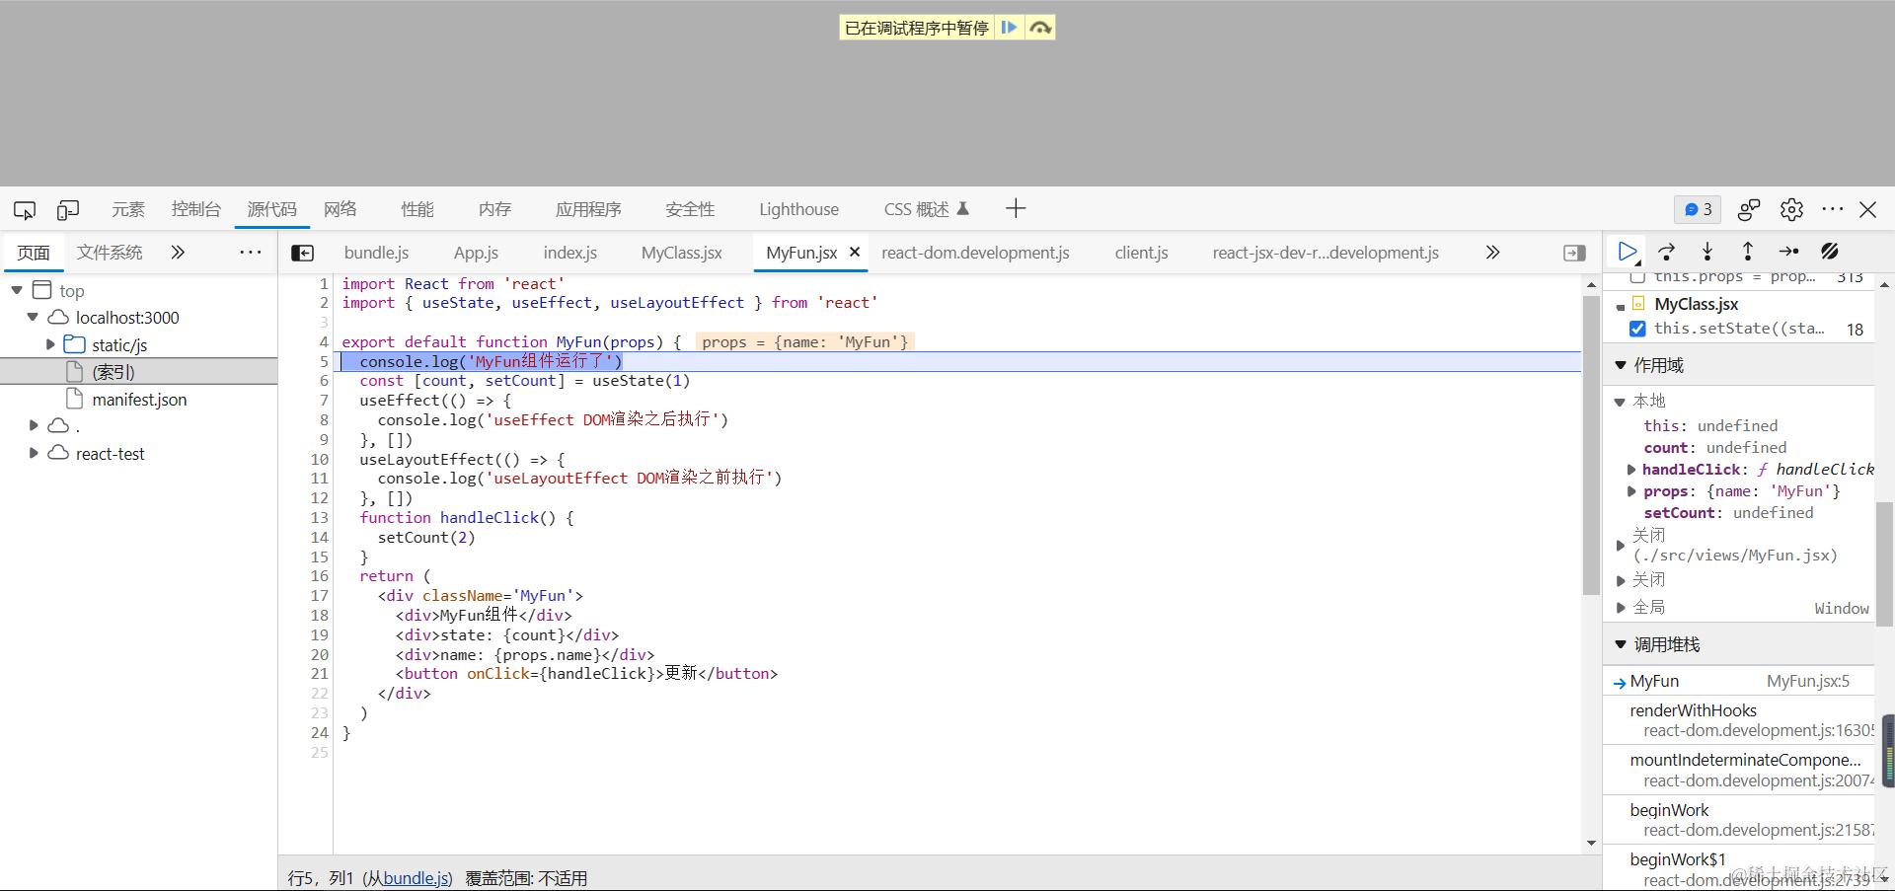This screenshot has height=891, width=1895.
Task: Step out of the current function
Action: [x=1746, y=252]
